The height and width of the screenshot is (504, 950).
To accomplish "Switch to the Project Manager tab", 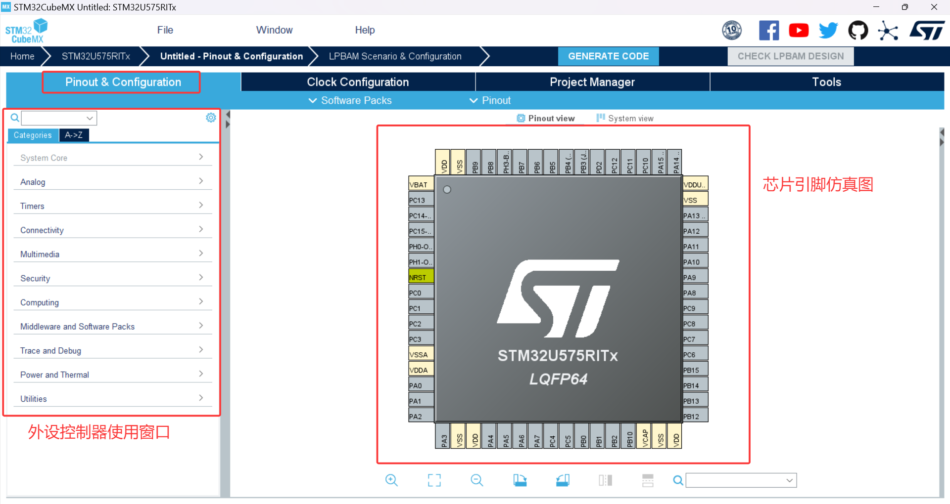I will point(592,82).
